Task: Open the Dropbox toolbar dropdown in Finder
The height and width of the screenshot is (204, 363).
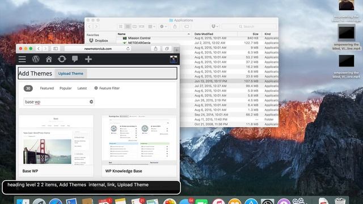Action: pos(214,27)
